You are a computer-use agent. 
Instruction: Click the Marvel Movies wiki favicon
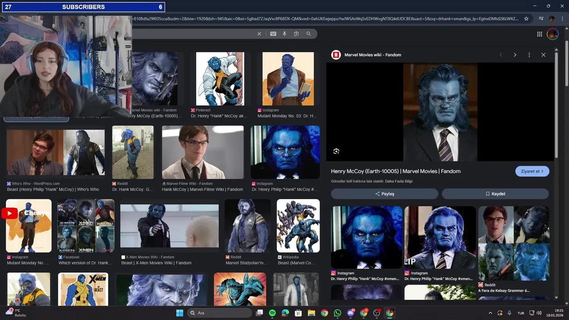coord(336,55)
